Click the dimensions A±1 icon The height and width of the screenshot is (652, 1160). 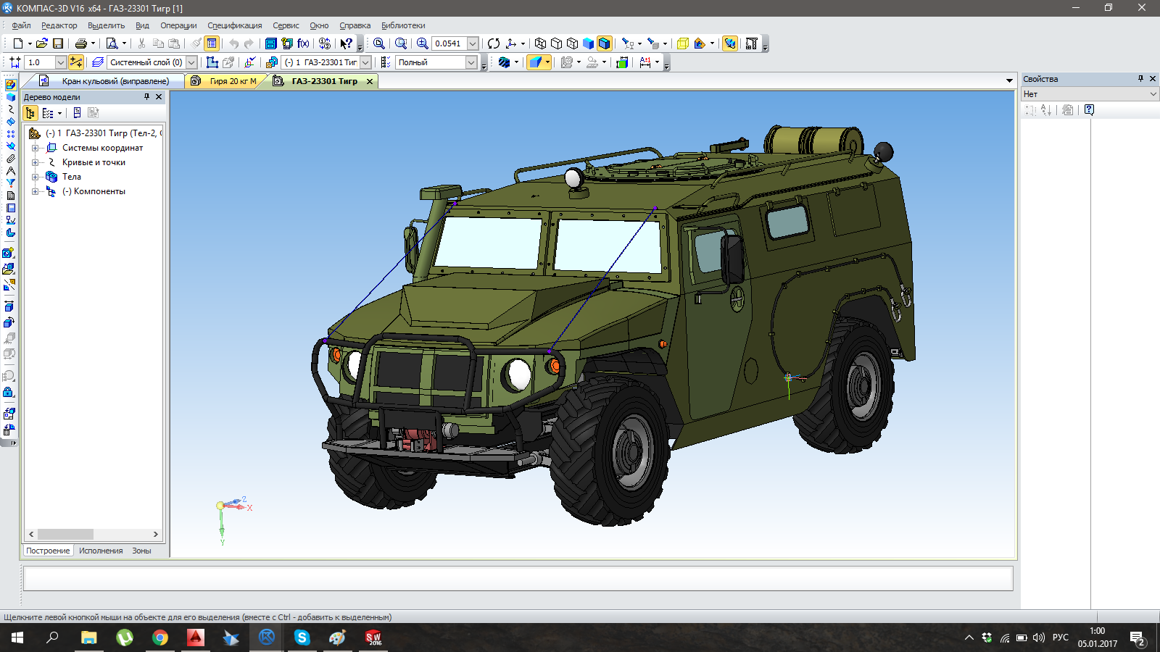point(645,62)
